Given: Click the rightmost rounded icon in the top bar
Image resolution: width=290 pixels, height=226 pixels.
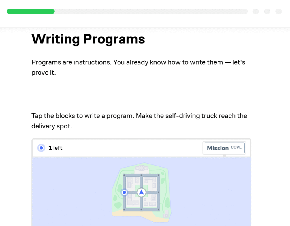Looking at the screenshot, I should tap(278, 11).
